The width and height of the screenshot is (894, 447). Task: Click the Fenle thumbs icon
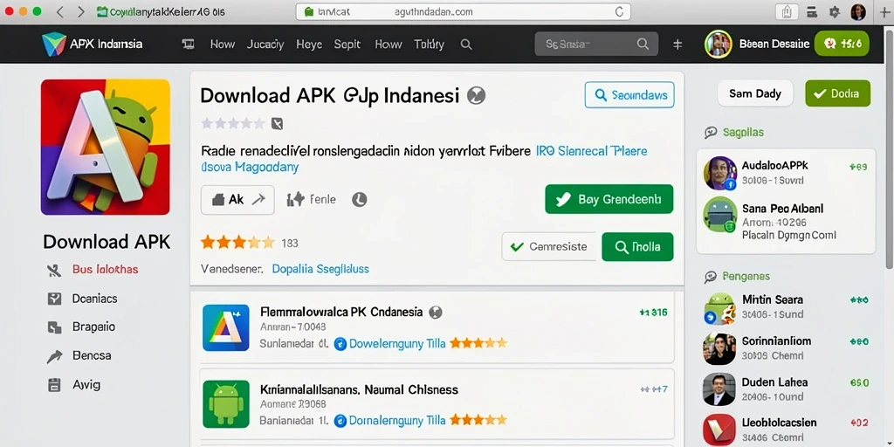[295, 199]
